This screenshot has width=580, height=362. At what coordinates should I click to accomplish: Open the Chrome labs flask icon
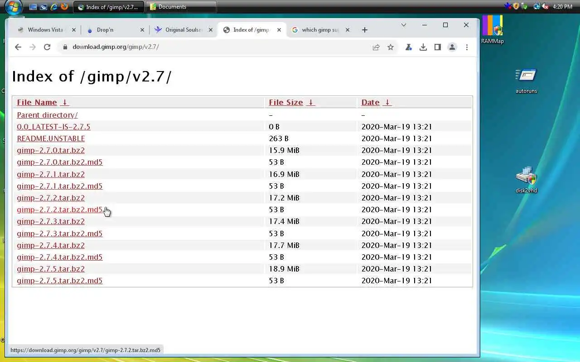[409, 47]
